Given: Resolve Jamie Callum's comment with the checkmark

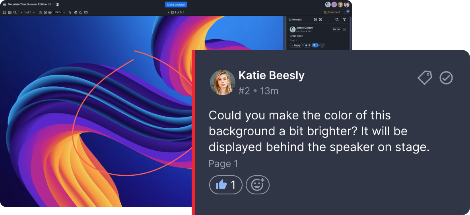Looking at the screenshot, I should [x=344, y=29].
